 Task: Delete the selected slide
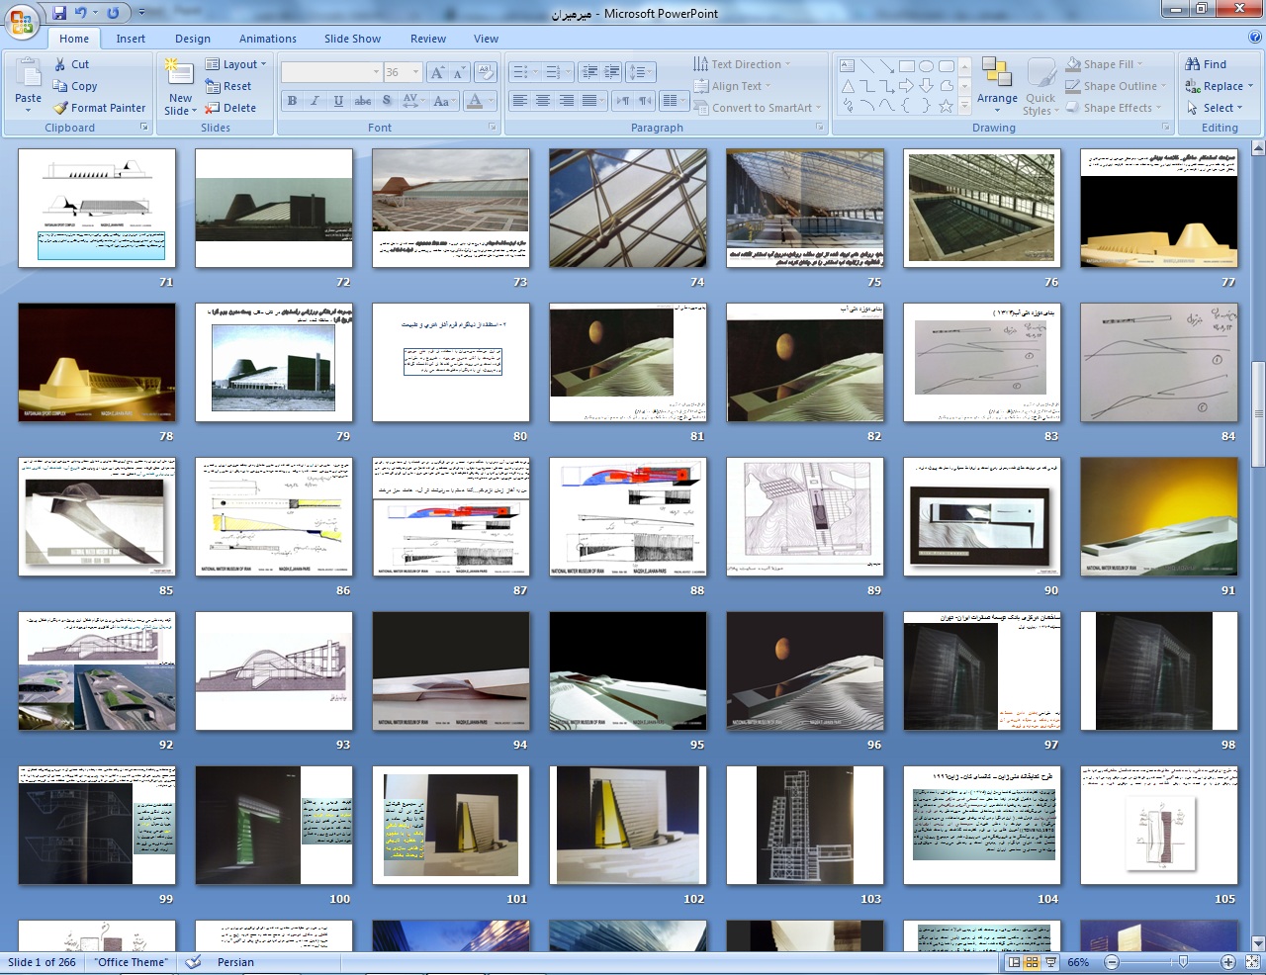pos(230,108)
